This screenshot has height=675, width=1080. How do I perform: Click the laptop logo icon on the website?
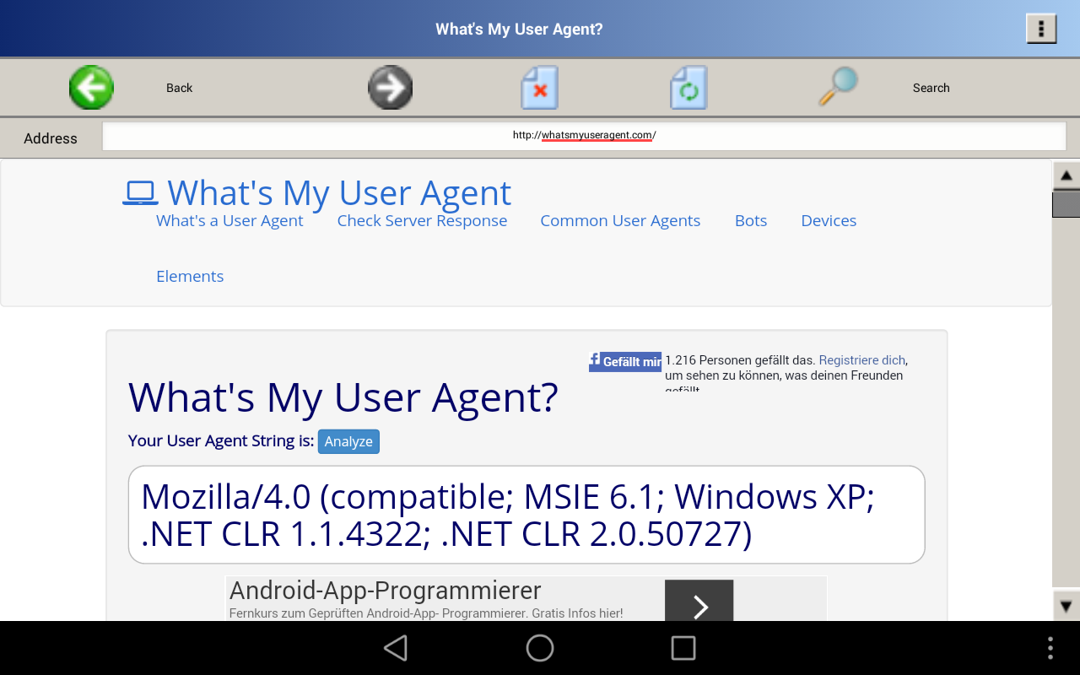pos(140,193)
